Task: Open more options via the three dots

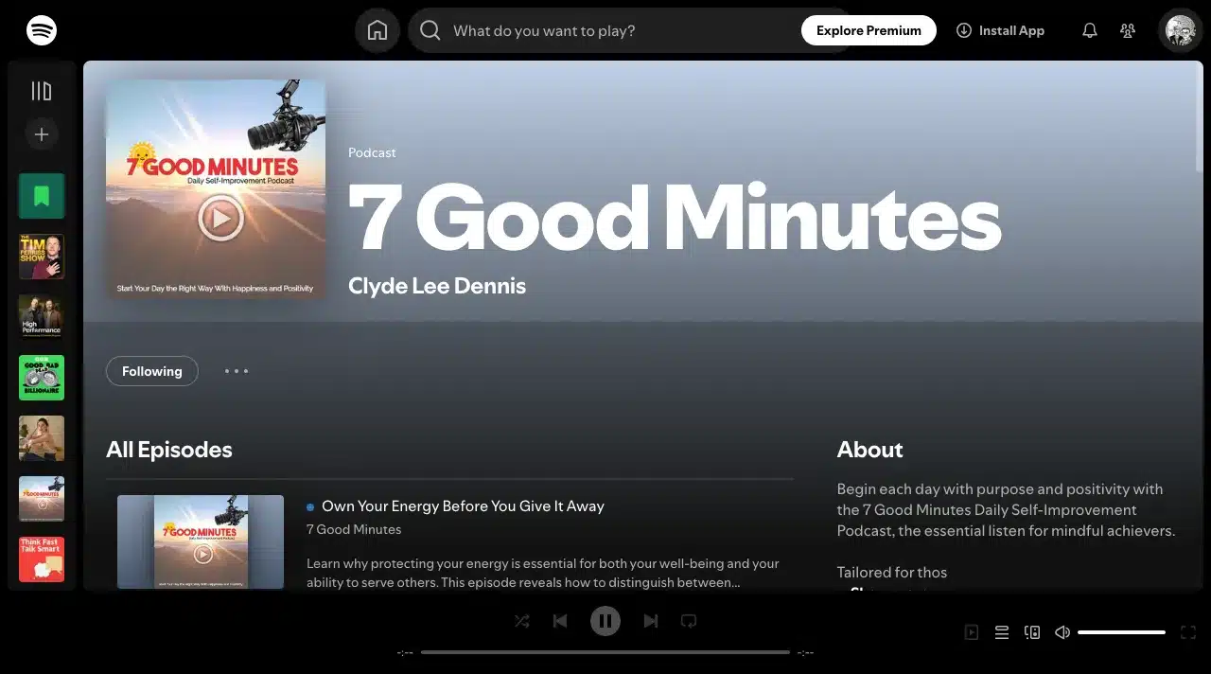Action: click(236, 371)
